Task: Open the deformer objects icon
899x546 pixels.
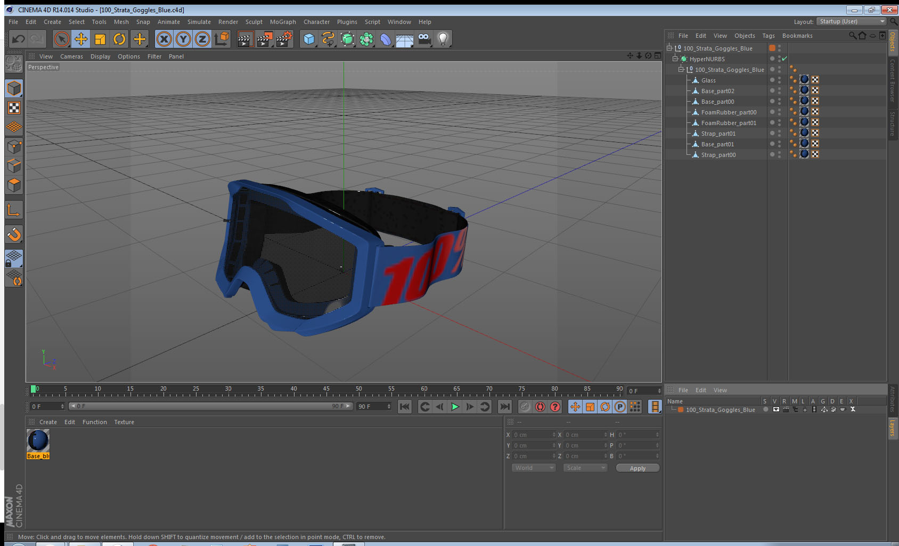Action: 386,39
